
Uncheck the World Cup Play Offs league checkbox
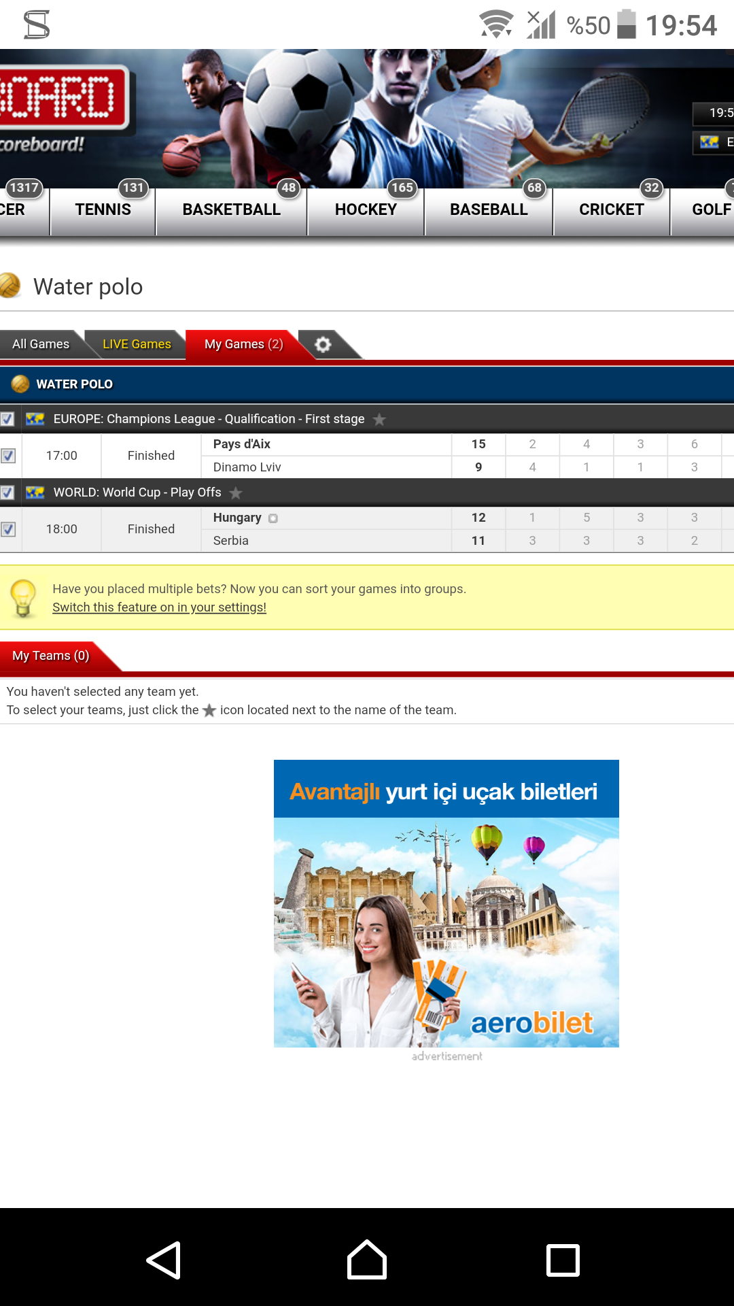click(x=7, y=492)
